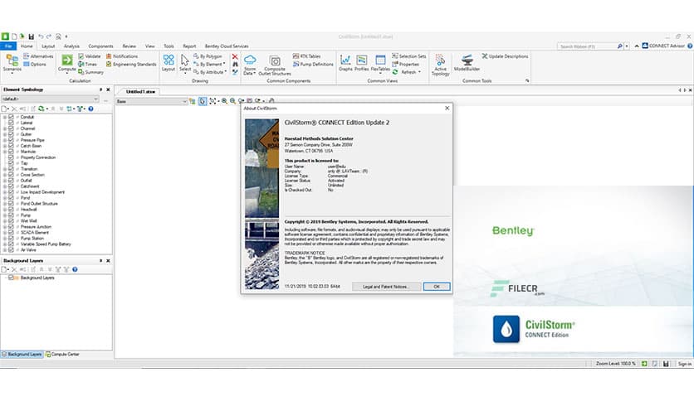
Task: Click Save icon in quick access toolbar
Action: point(31,36)
